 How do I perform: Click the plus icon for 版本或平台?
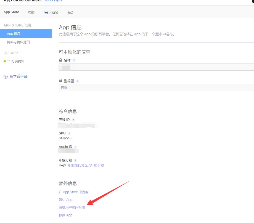6,77
